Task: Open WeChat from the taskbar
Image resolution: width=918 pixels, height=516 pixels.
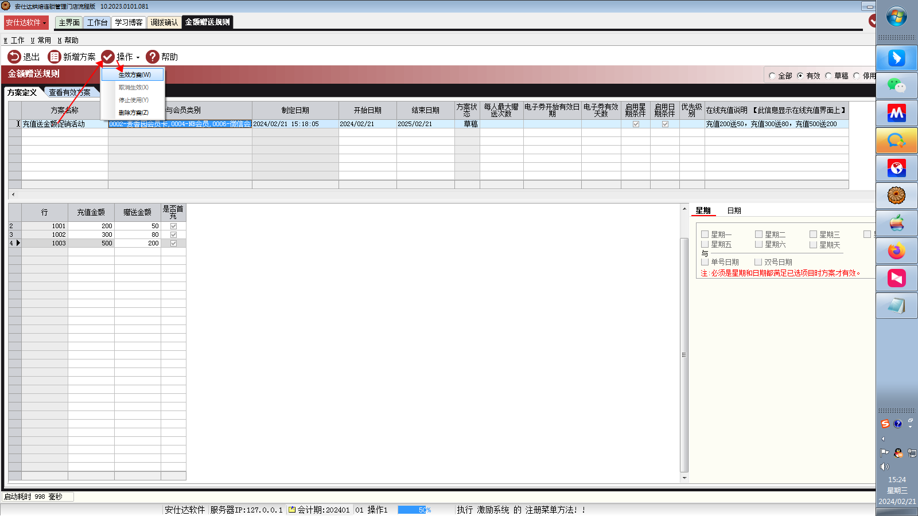Action: point(897,85)
